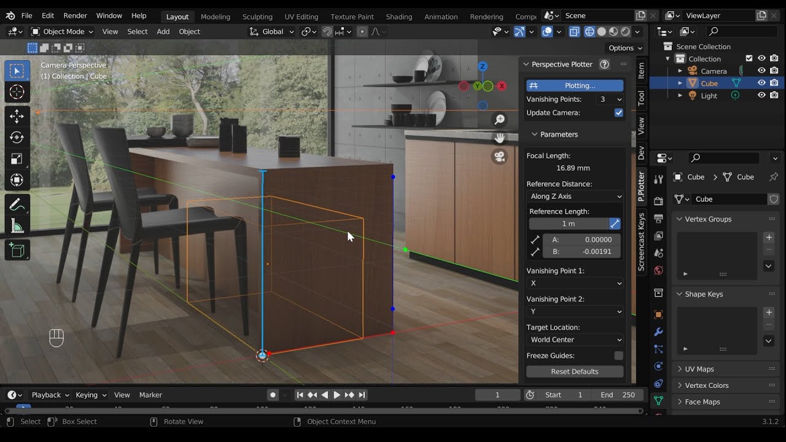Screen dimensions: 786x442
Task: Click the Reference Length picker blue icon
Action: click(x=615, y=223)
